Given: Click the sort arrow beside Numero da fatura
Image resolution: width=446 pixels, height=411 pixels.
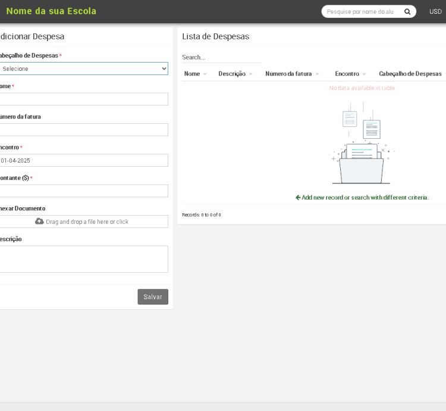Looking at the screenshot, I should pos(317,74).
